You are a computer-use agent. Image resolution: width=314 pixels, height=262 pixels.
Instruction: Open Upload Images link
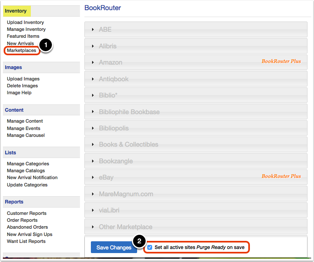click(23, 79)
